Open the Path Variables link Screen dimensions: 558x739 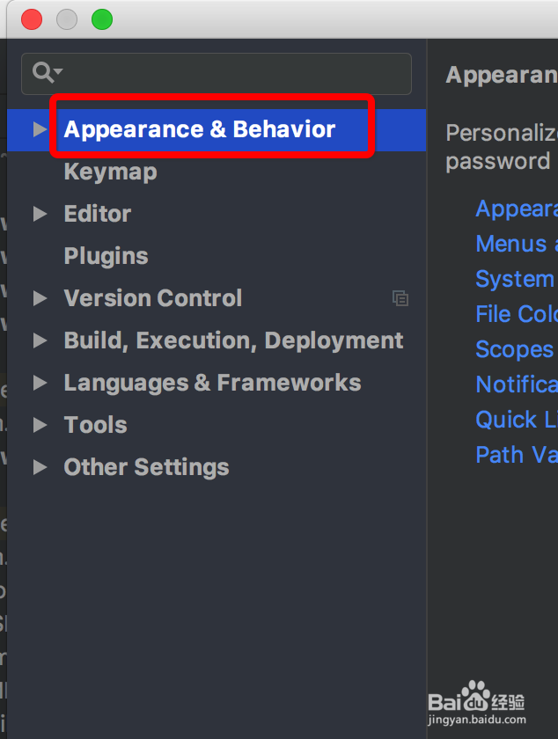tap(517, 455)
